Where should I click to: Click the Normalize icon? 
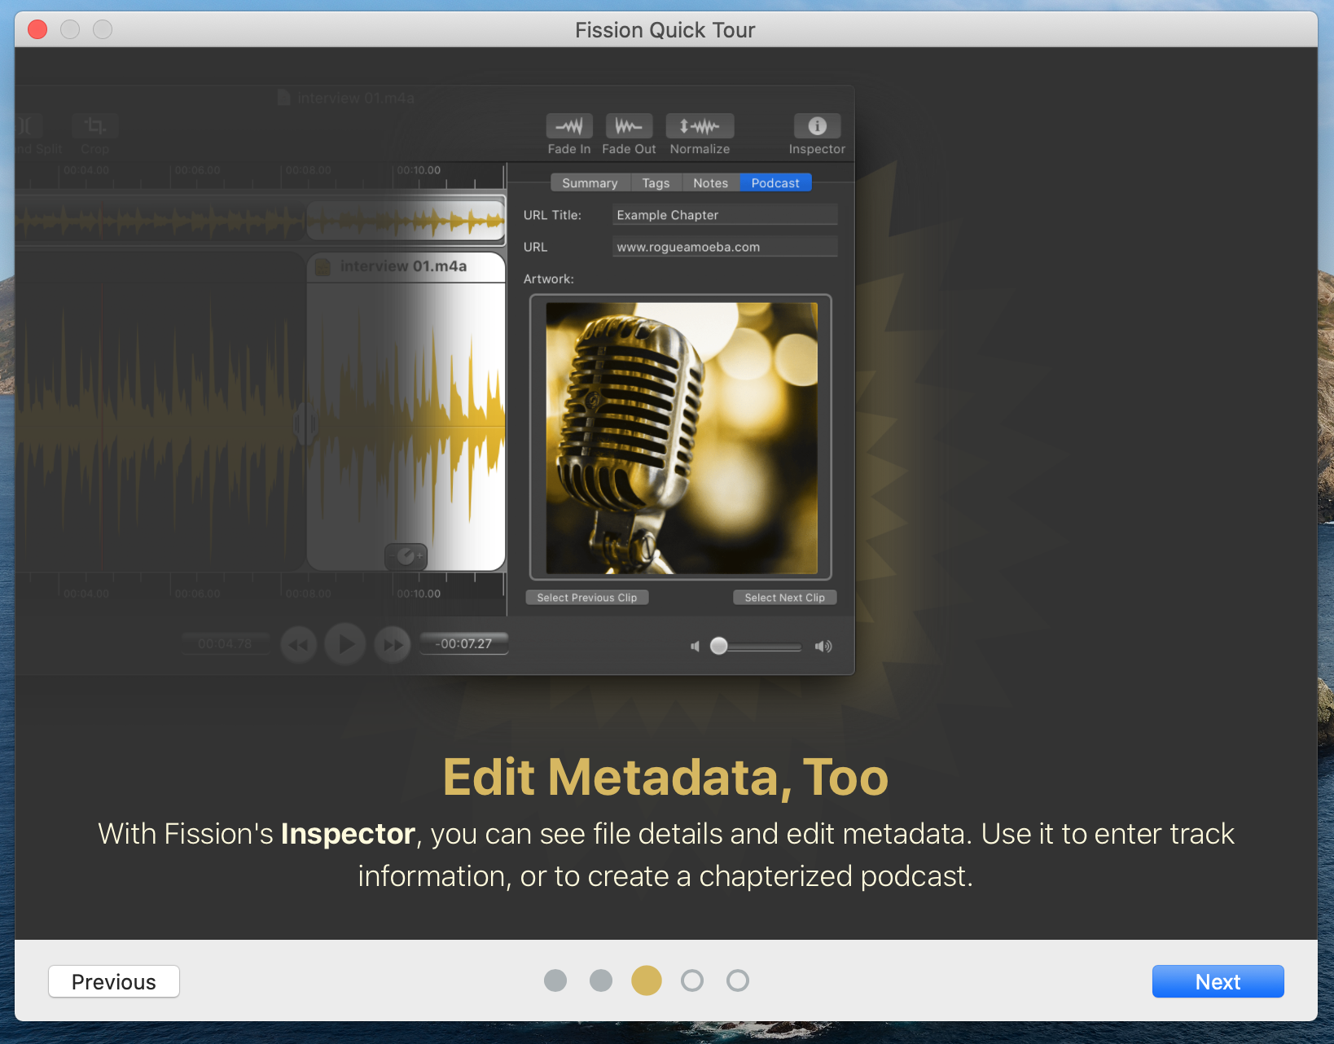(x=700, y=126)
